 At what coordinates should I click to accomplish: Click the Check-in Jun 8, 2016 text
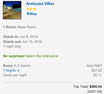[20, 37]
